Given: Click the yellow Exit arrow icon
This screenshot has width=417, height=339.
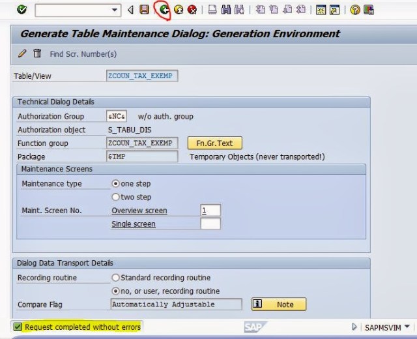Looking at the screenshot, I should coord(179,10).
